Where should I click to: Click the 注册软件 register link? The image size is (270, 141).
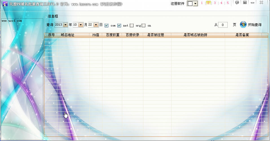point(177,4)
